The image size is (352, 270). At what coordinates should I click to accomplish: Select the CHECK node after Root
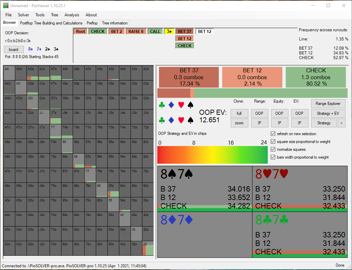point(98,32)
